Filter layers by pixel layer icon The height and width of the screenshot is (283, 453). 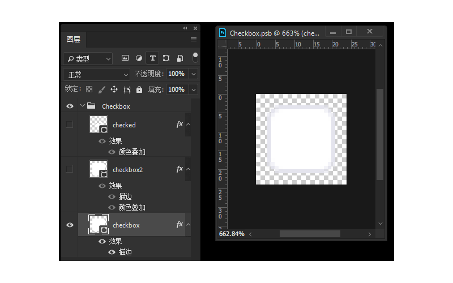click(x=125, y=58)
